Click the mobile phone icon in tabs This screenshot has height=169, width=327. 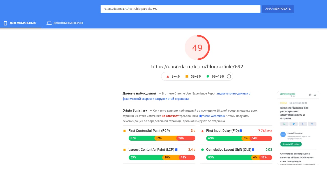point(5,23)
